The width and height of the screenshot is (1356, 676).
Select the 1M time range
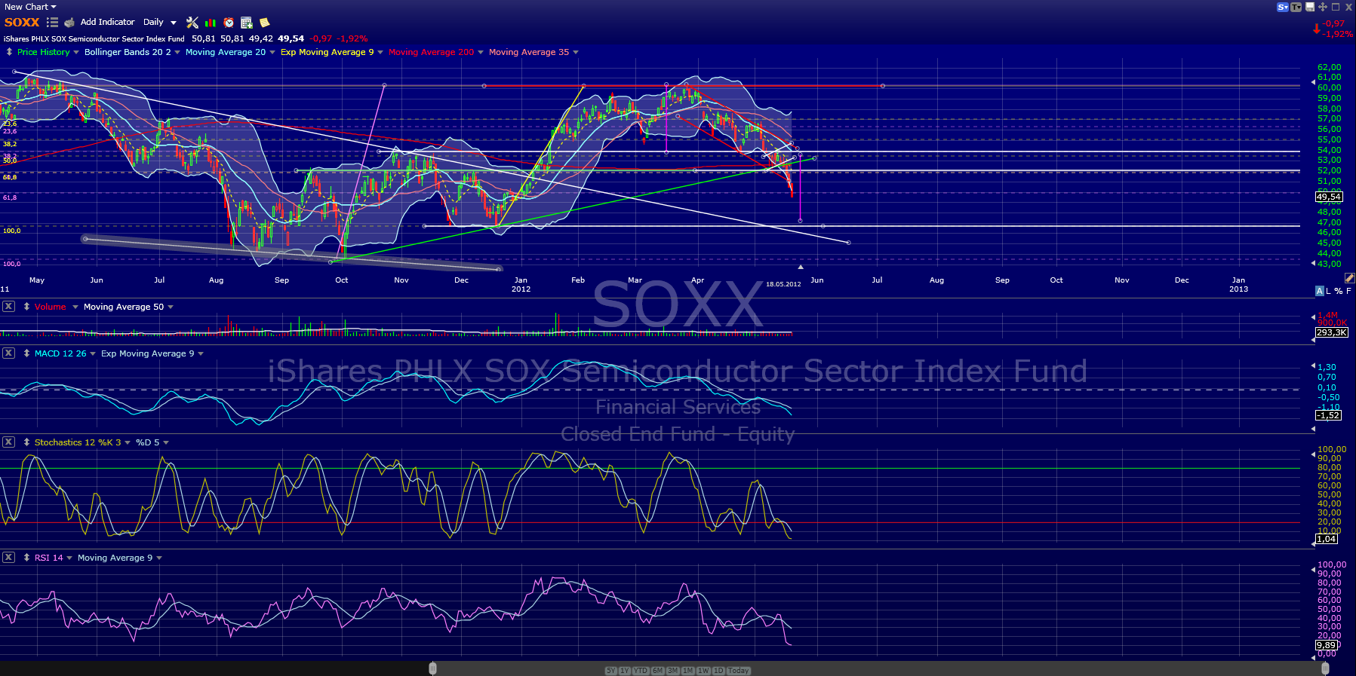[688, 671]
